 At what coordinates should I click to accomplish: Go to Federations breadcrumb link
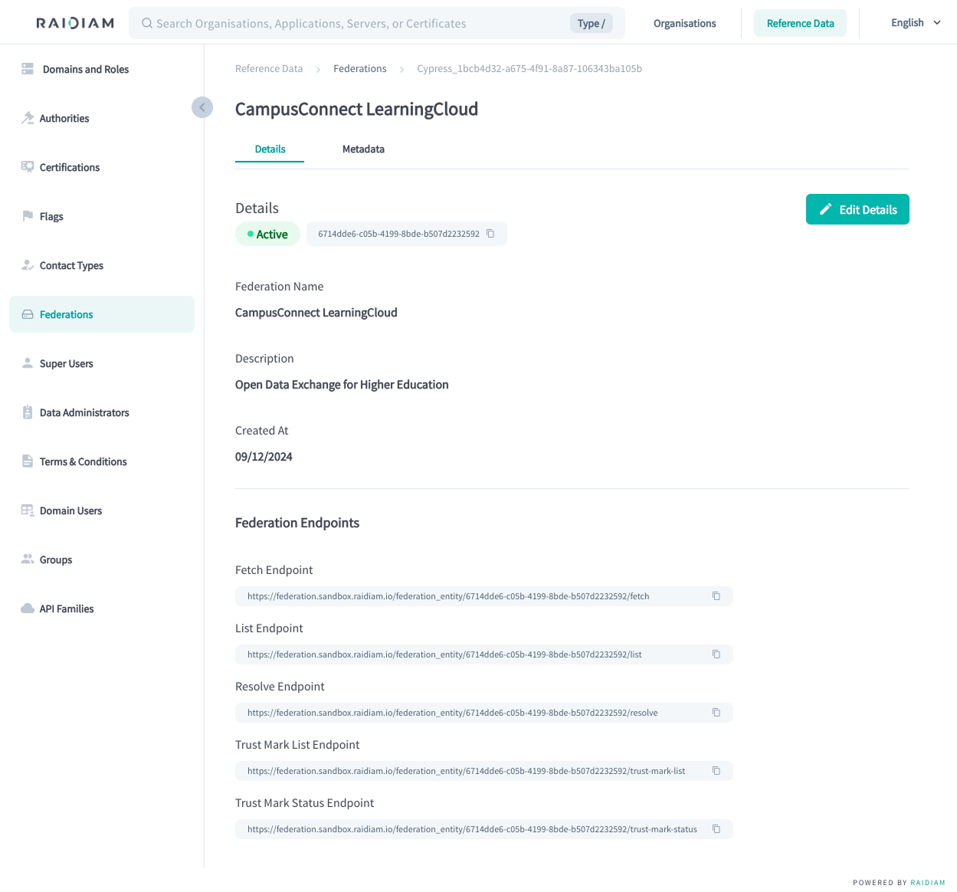tap(359, 69)
